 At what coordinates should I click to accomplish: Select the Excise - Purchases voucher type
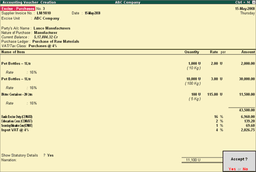[x=18, y=9]
